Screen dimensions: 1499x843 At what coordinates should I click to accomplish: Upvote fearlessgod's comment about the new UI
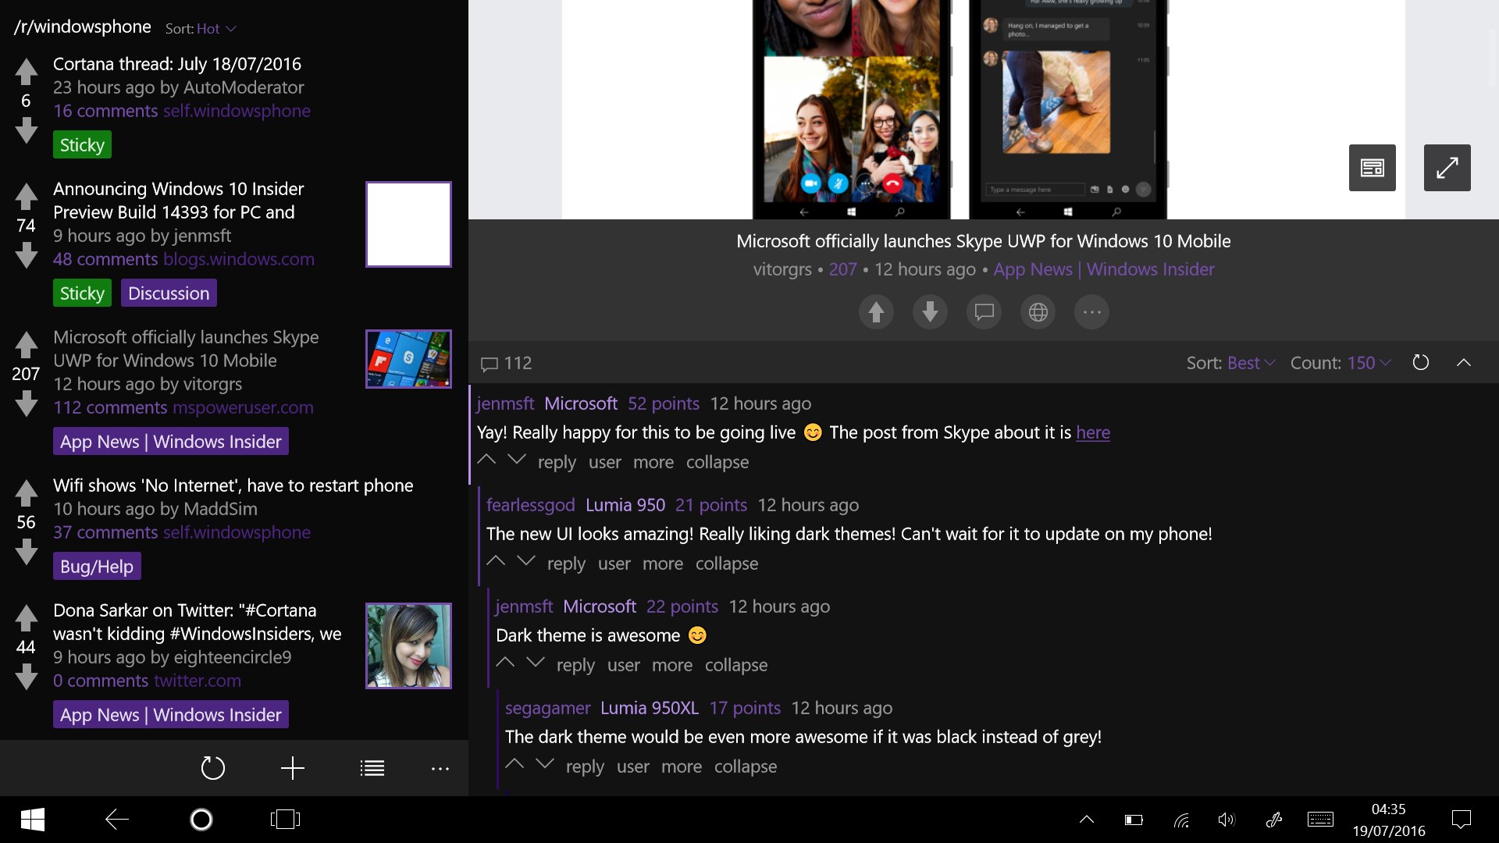click(x=497, y=560)
